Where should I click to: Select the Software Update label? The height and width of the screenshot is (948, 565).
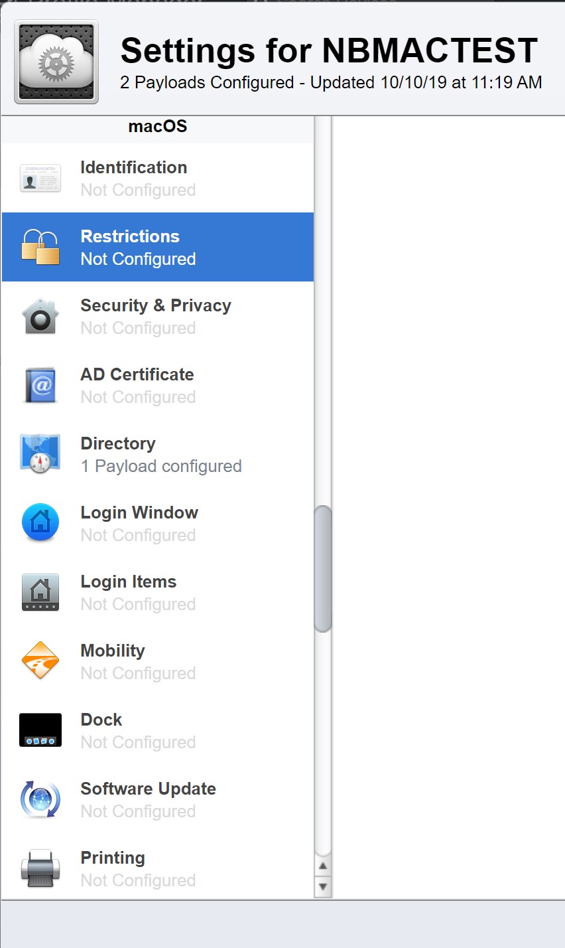[x=148, y=789]
